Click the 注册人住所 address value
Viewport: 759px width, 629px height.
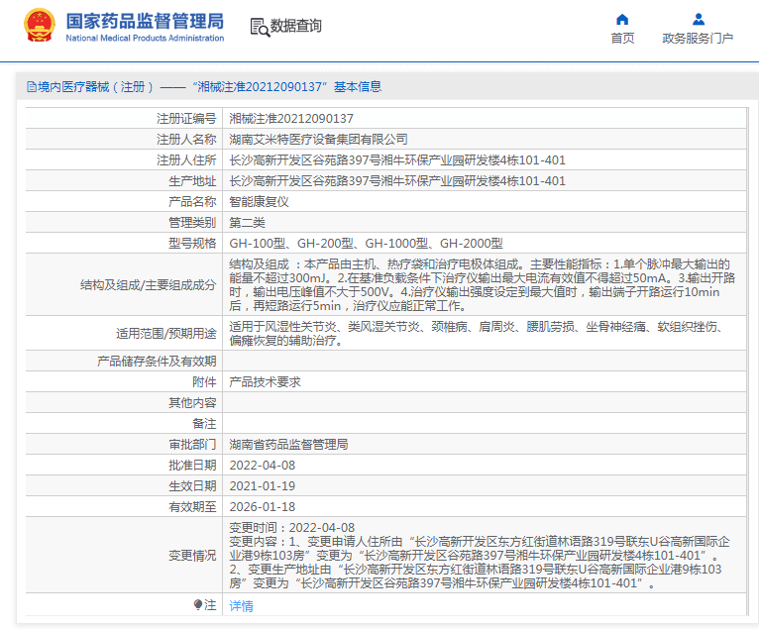tap(397, 160)
